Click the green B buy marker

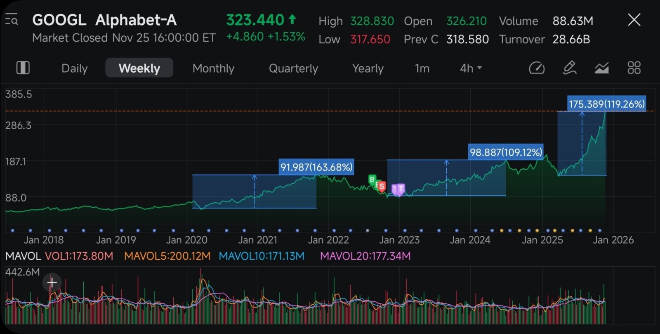(x=372, y=180)
